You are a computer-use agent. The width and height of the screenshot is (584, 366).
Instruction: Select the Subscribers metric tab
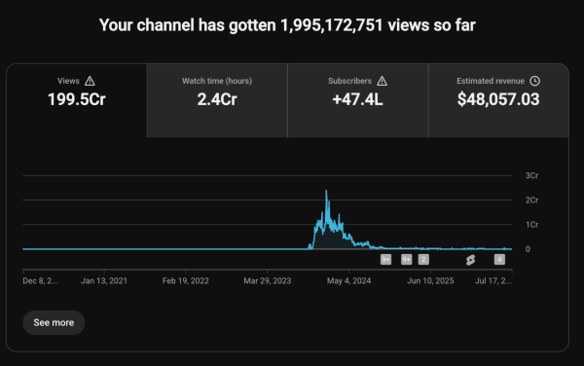[358, 100]
